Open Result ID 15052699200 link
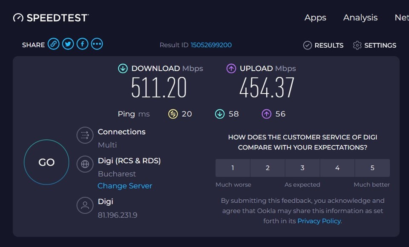This screenshot has width=409, height=247. 211,45
